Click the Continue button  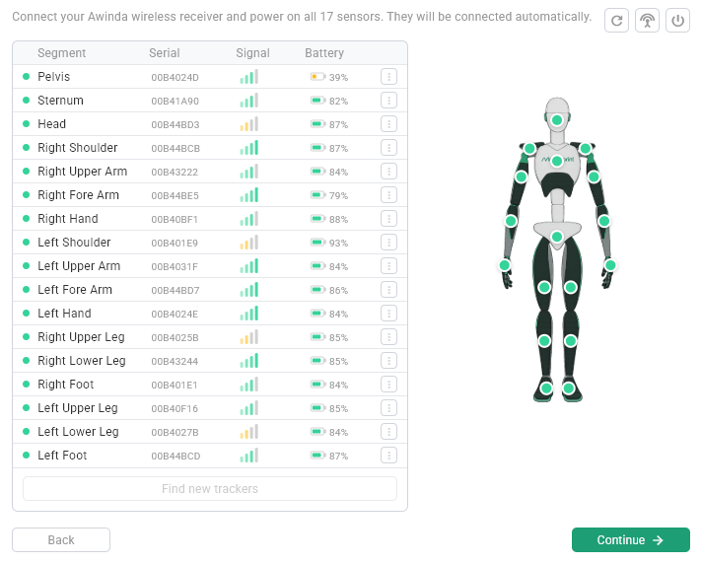coord(631,540)
